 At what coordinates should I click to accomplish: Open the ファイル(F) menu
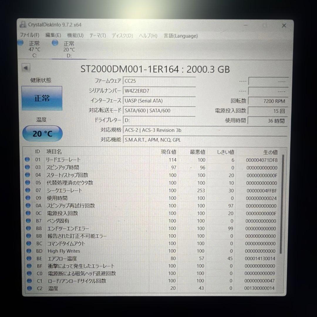click(30, 35)
